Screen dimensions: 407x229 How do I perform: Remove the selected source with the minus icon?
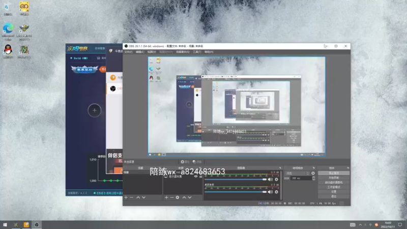[171, 197]
